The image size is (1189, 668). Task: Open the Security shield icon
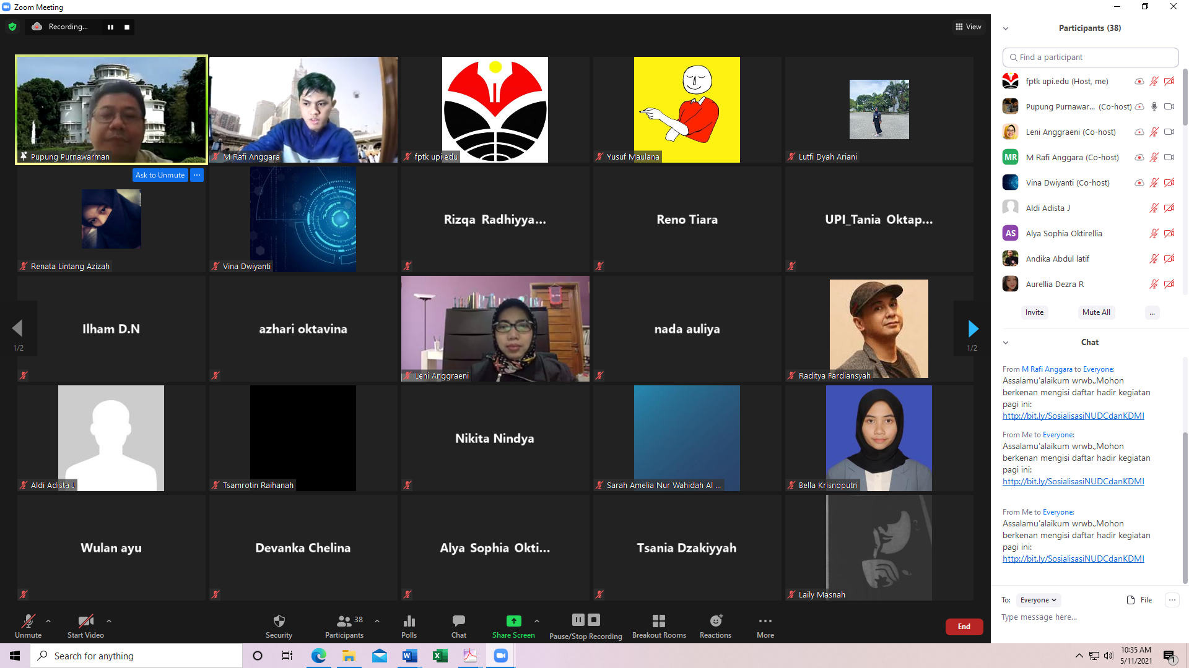click(x=279, y=621)
